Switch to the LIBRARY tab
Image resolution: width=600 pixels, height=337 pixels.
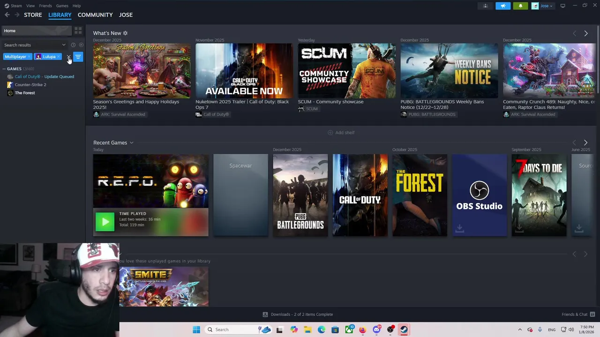60,15
